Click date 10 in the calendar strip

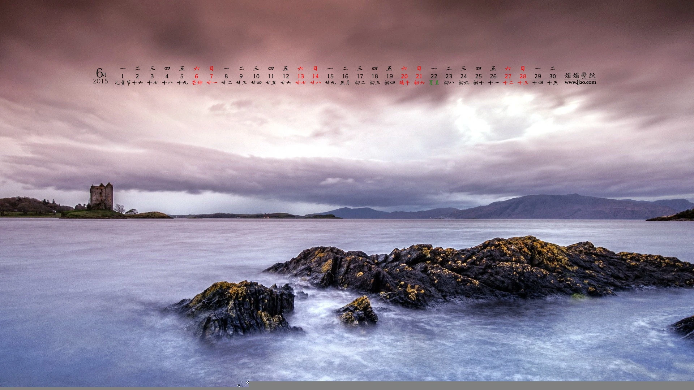click(256, 76)
